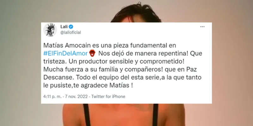Click the Twitter for iPhone source label
This screenshot has height=126, width=253.
click(x=108, y=97)
